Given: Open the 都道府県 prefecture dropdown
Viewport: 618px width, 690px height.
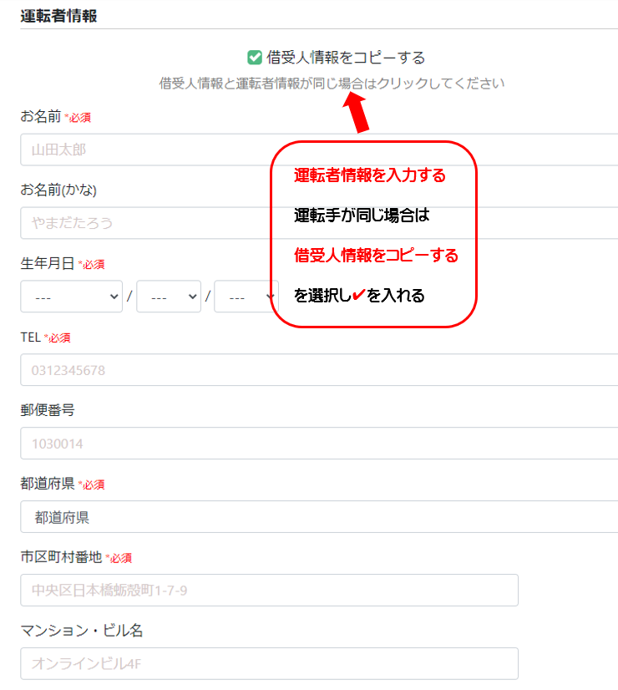Looking at the screenshot, I should click(317, 517).
